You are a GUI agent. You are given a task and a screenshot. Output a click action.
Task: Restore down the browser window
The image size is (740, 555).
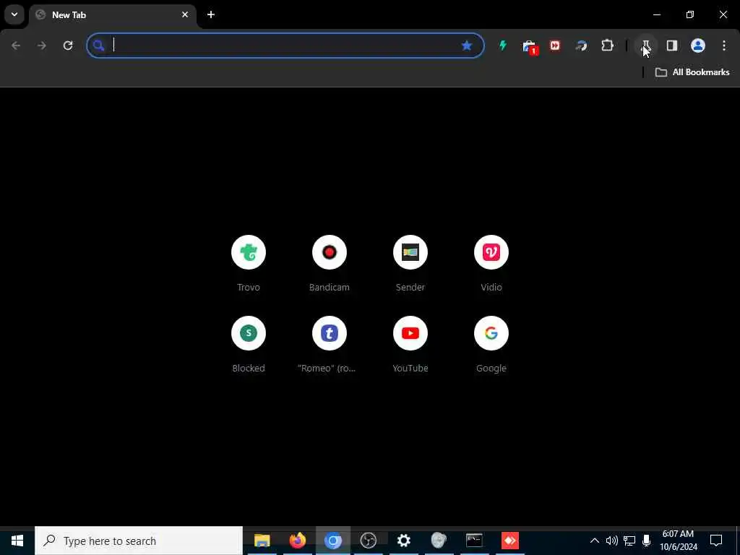[690, 14]
